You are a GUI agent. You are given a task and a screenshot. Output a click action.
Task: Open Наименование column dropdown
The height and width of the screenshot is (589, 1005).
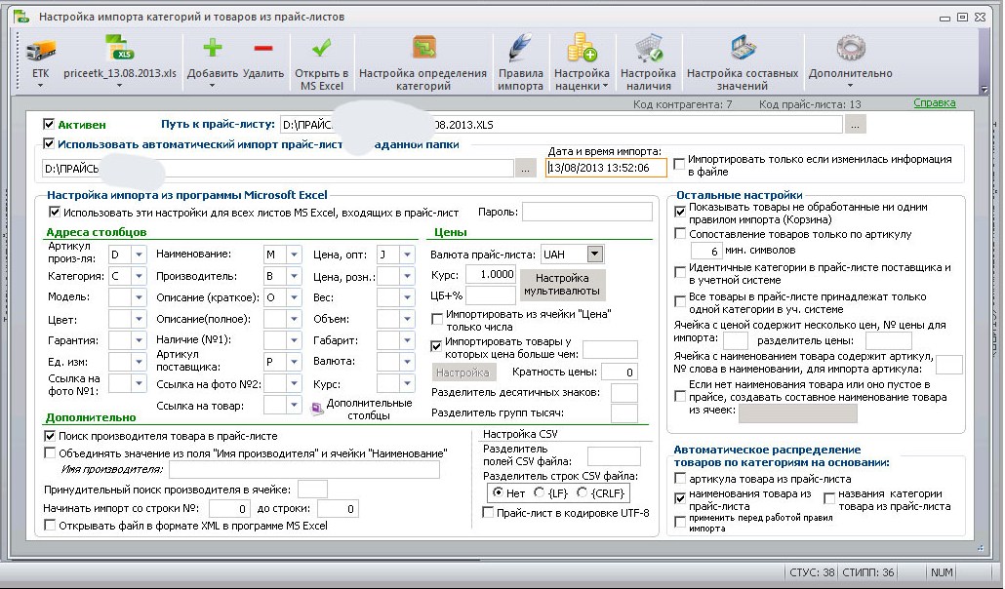click(x=294, y=255)
